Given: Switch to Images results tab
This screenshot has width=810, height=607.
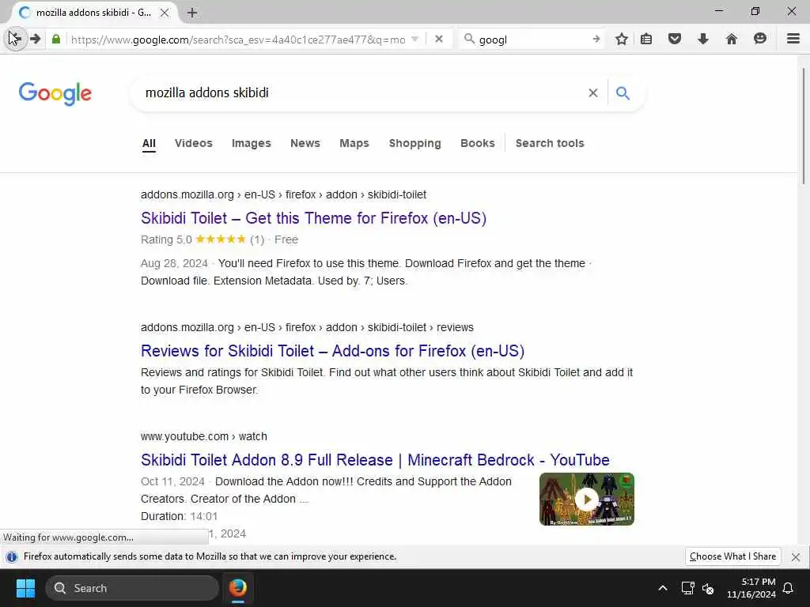Looking at the screenshot, I should pyautogui.click(x=251, y=143).
